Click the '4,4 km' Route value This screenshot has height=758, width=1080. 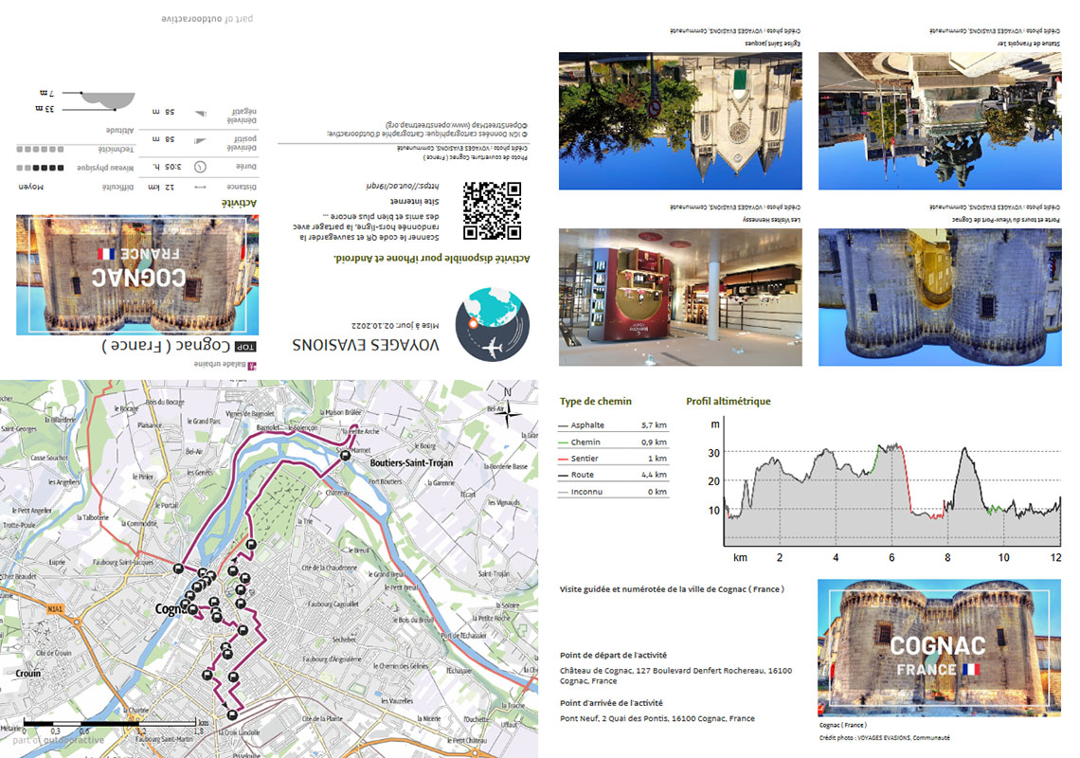pyautogui.click(x=654, y=475)
